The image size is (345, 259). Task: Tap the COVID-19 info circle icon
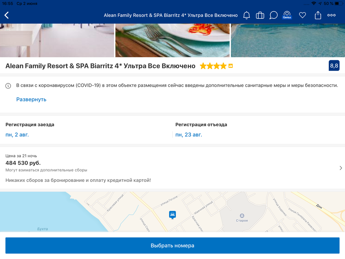point(8,86)
